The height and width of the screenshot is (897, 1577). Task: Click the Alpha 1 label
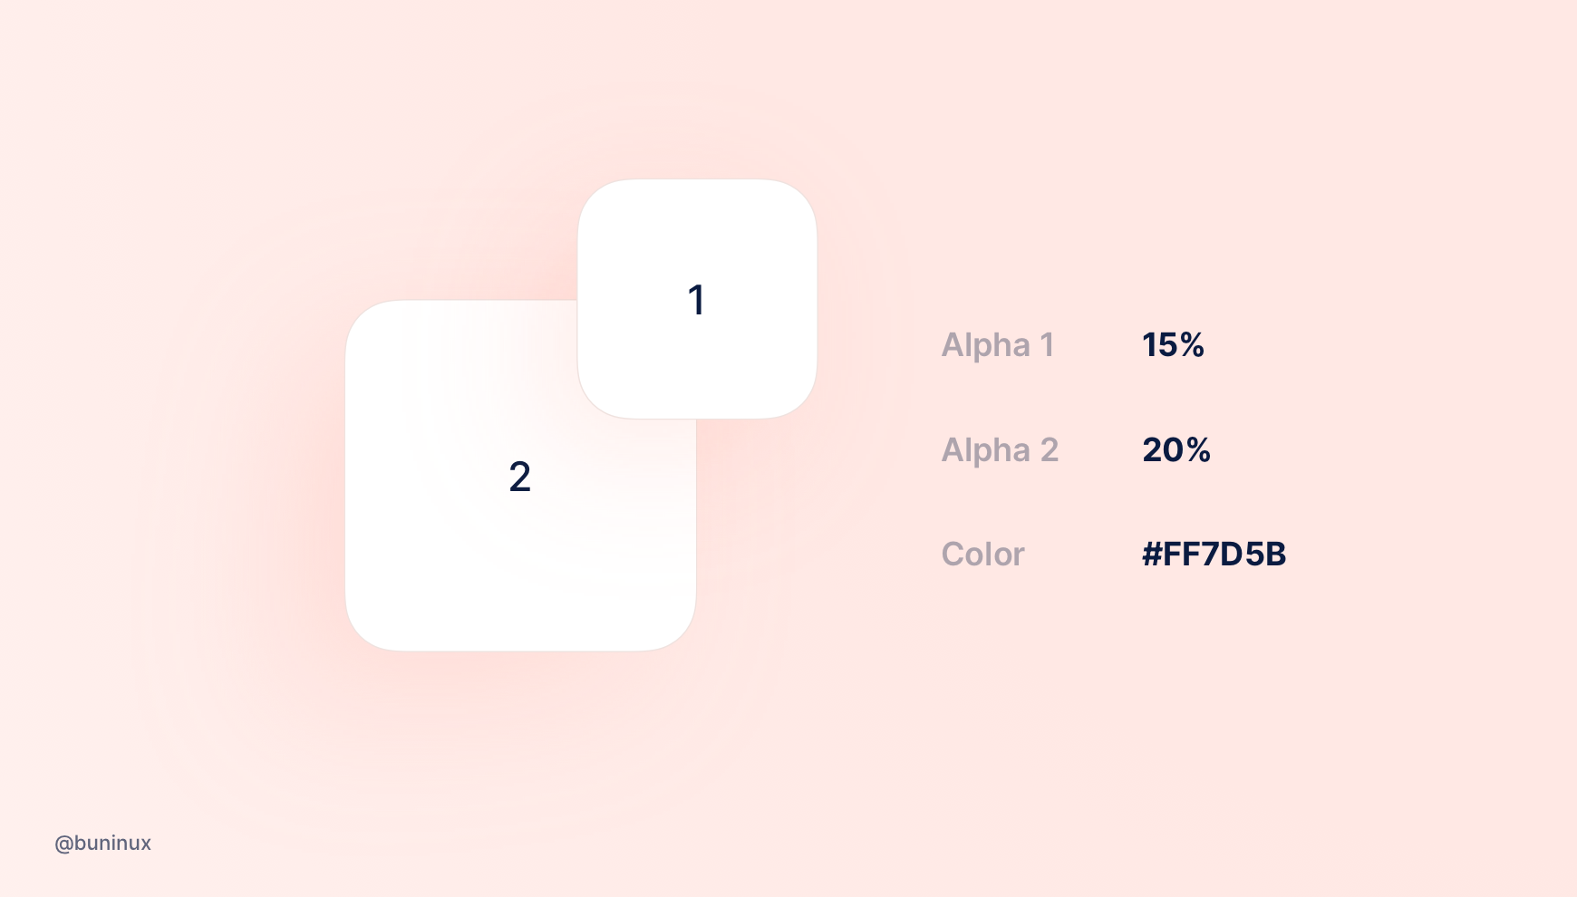(x=997, y=345)
